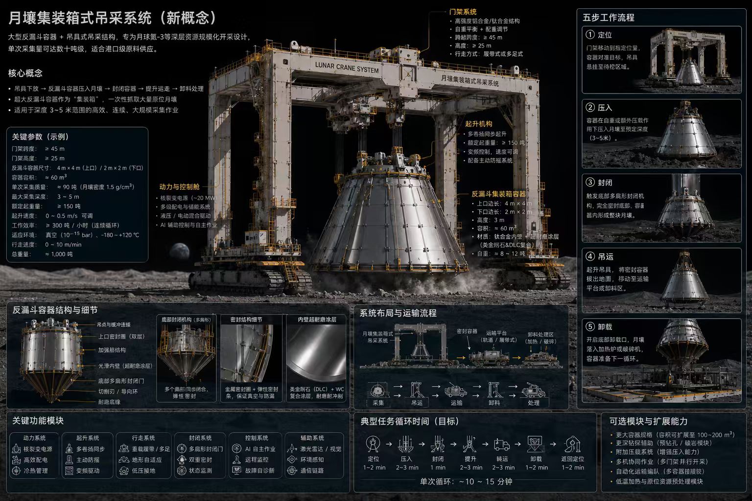The height and width of the screenshot is (501, 752).
Task: Click the 转运 truck cycle icon
Action: pyautogui.click(x=502, y=445)
